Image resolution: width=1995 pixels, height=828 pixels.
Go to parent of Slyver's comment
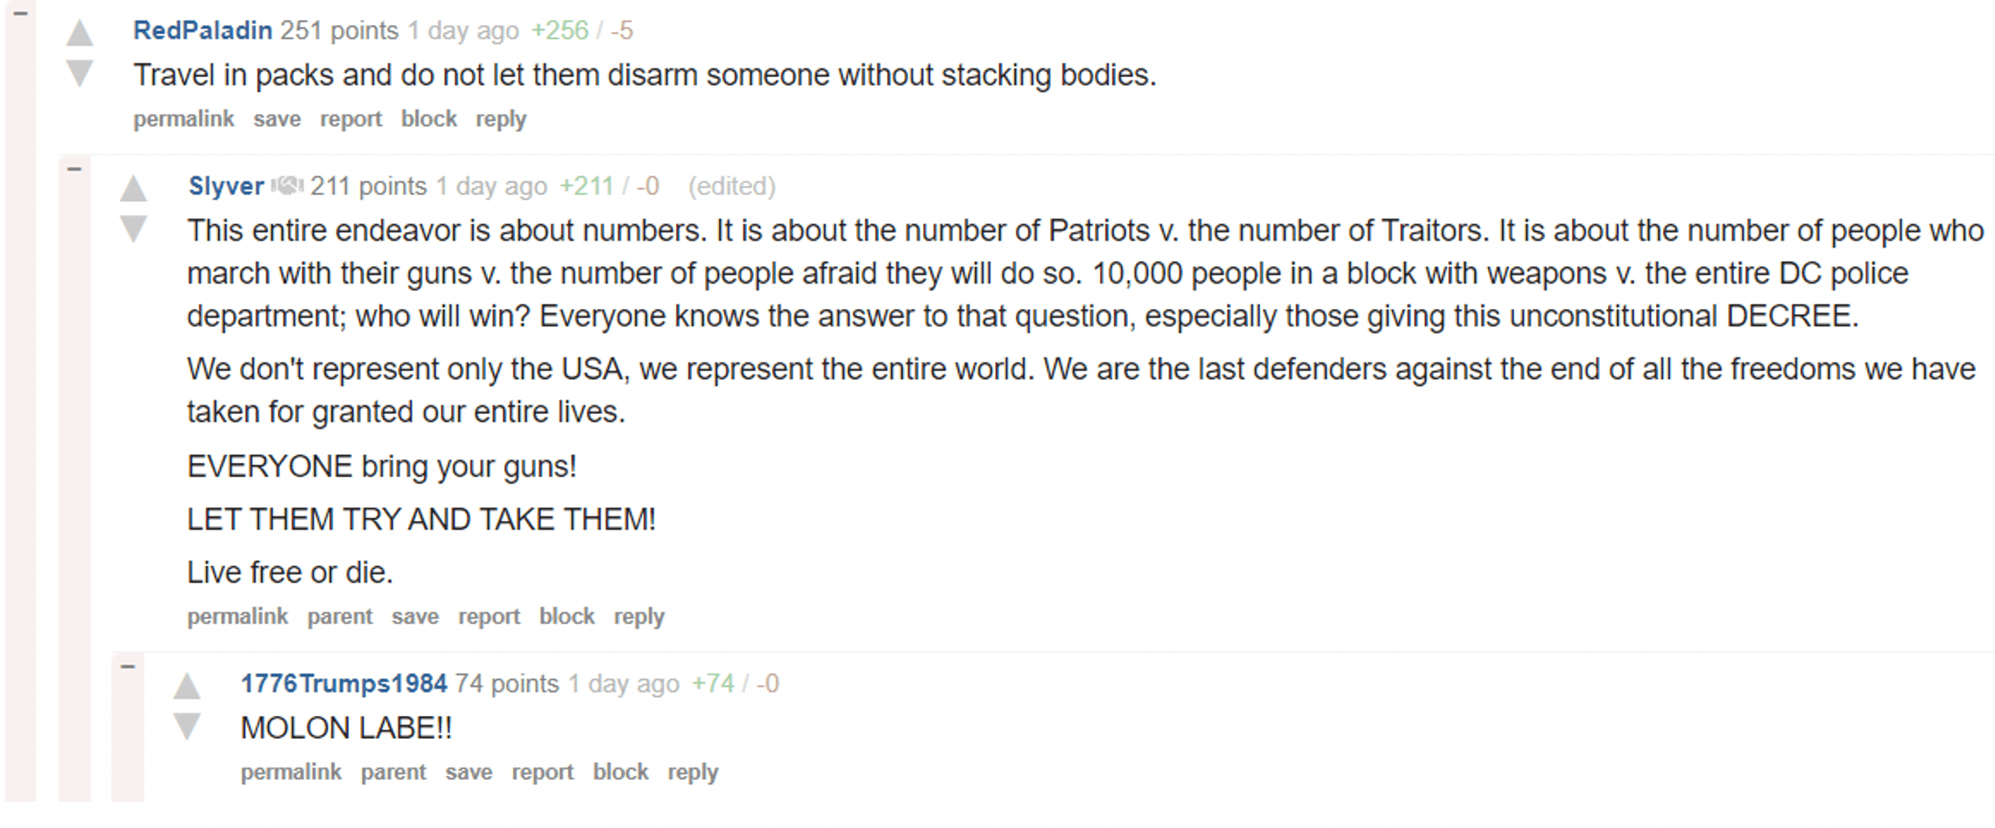coord(340,617)
